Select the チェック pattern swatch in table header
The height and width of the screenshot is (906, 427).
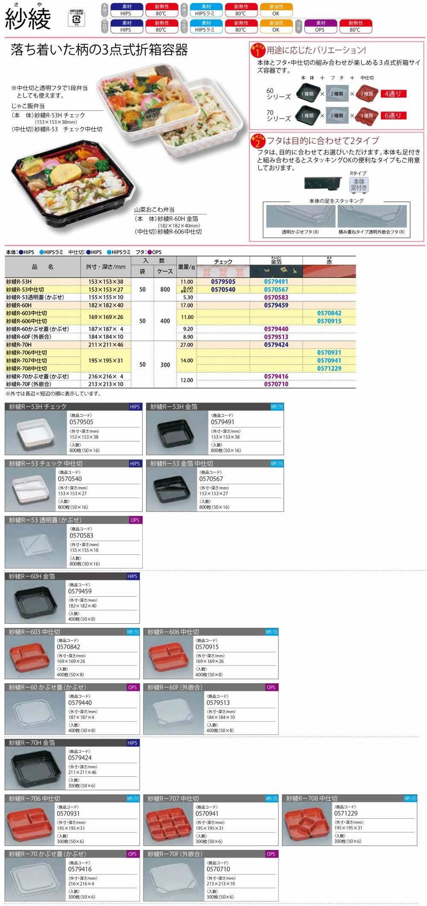(x=223, y=271)
